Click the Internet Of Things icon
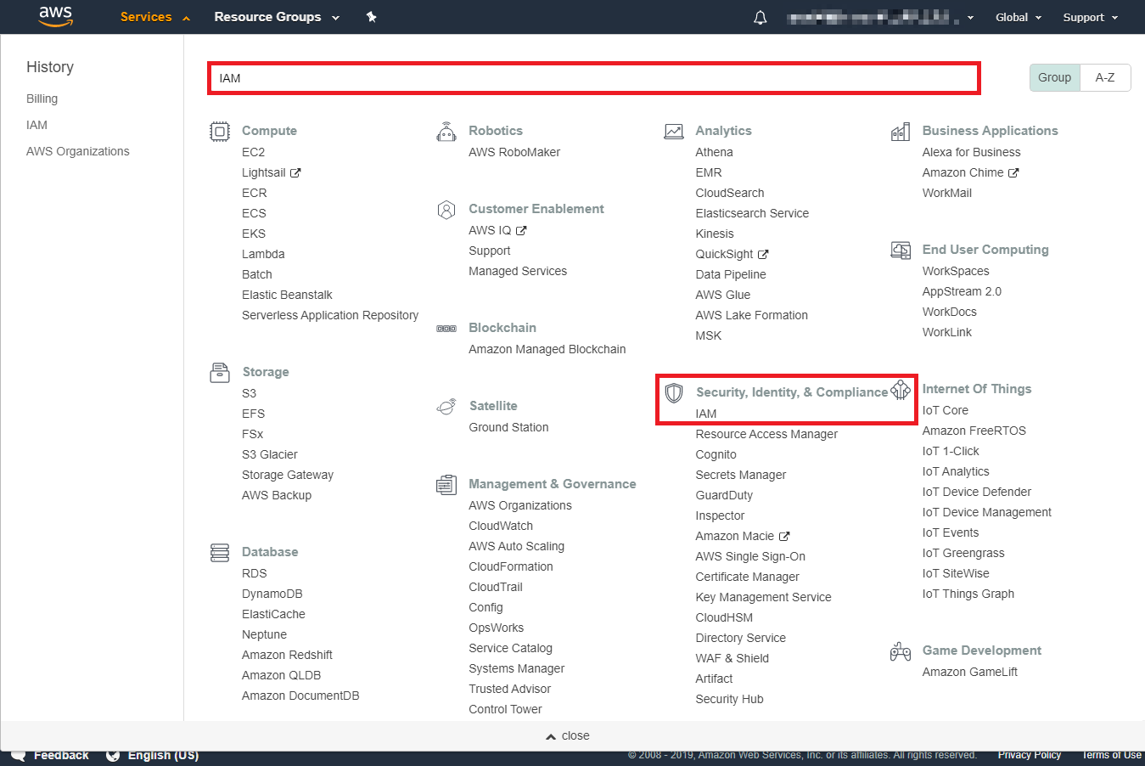 901,390
